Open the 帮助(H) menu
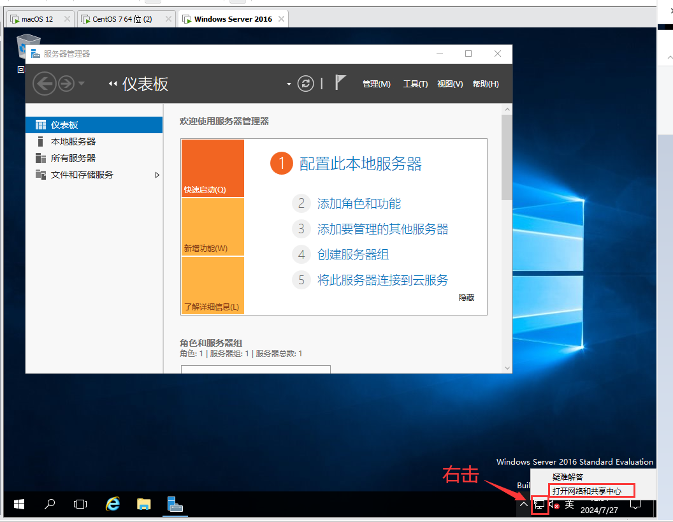This screenshot has height=522, width=673. [486, 84]
